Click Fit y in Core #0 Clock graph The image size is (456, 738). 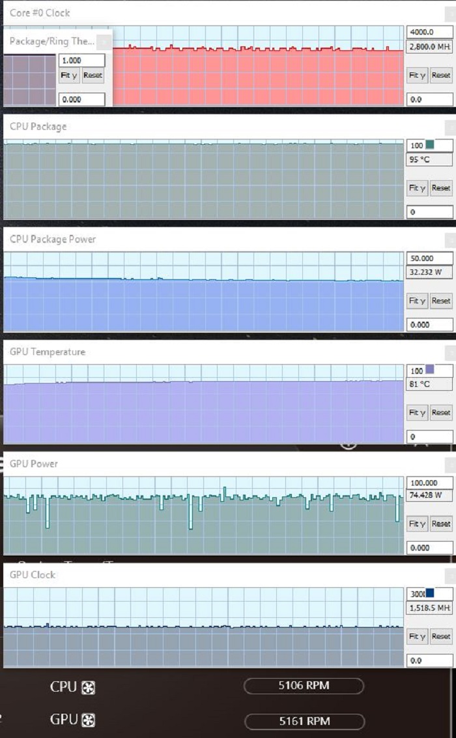coord(417,75)
